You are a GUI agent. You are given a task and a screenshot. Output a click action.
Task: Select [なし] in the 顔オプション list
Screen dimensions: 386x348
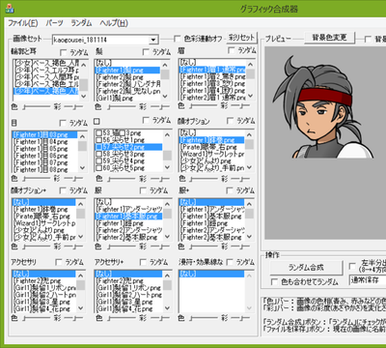211,132
